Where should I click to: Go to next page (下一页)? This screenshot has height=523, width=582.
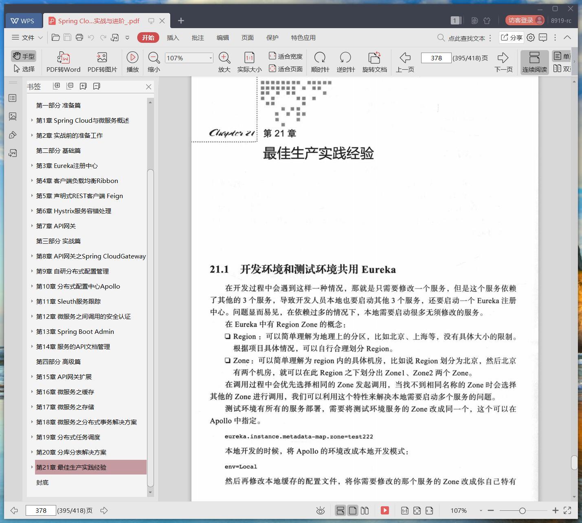(x=503, y=62)
